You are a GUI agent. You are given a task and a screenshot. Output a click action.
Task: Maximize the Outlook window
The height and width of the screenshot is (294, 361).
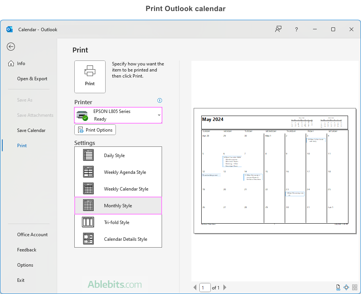(x=333, y=29)
